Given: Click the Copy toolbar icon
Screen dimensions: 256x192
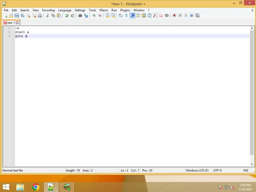Looking at the screenshot, I should tap(53, 15).
